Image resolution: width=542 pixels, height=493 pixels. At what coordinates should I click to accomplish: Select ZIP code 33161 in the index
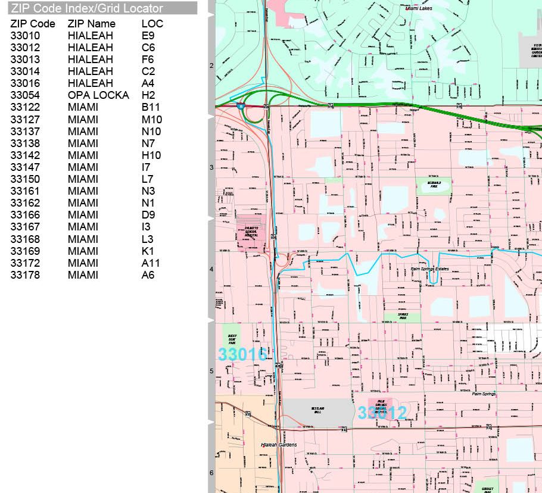(25, 191)
